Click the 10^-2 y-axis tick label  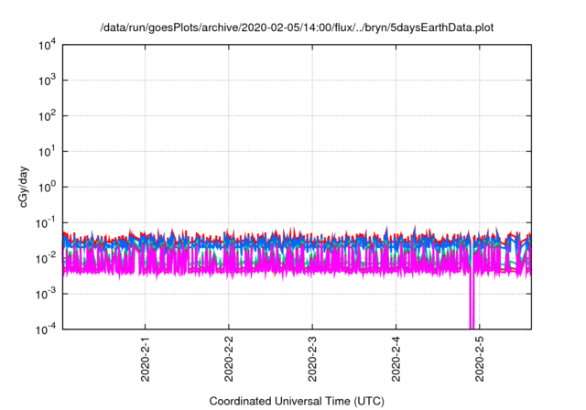[46, 258]
